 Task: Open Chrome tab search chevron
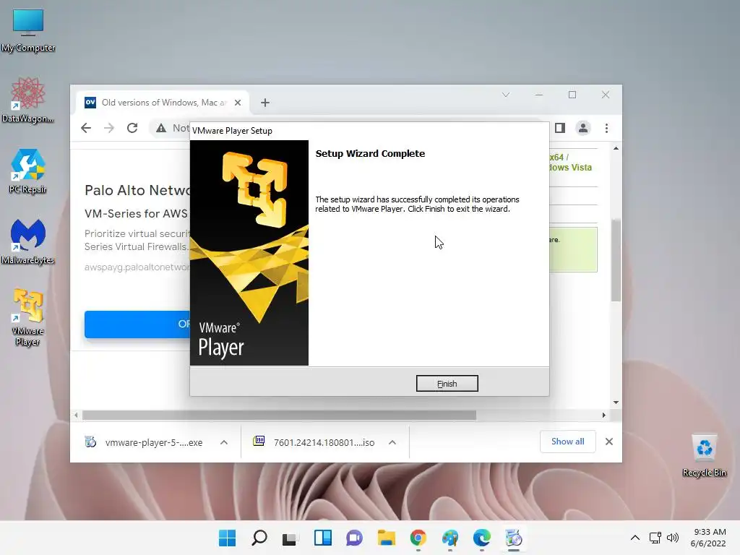pos(506,95)
